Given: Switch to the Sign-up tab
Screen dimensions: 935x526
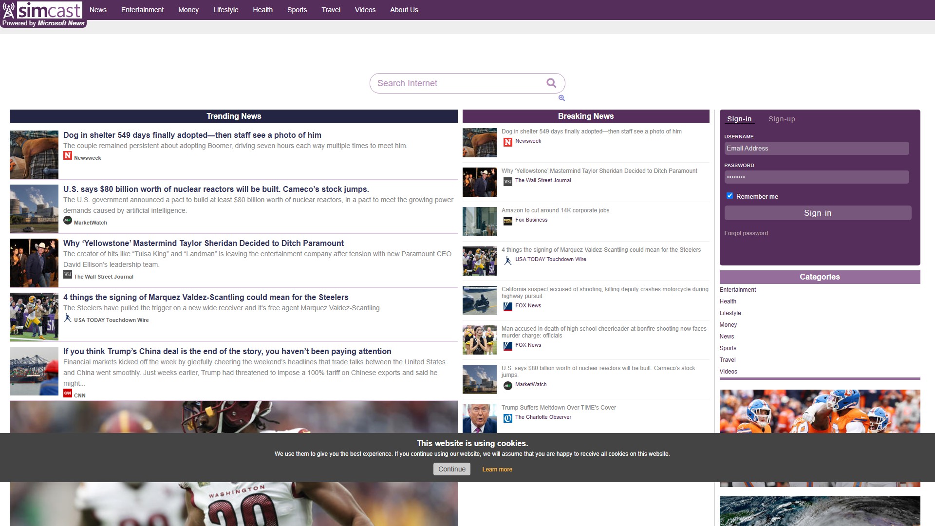Looking at the screenshot, I should click(782, 119).
